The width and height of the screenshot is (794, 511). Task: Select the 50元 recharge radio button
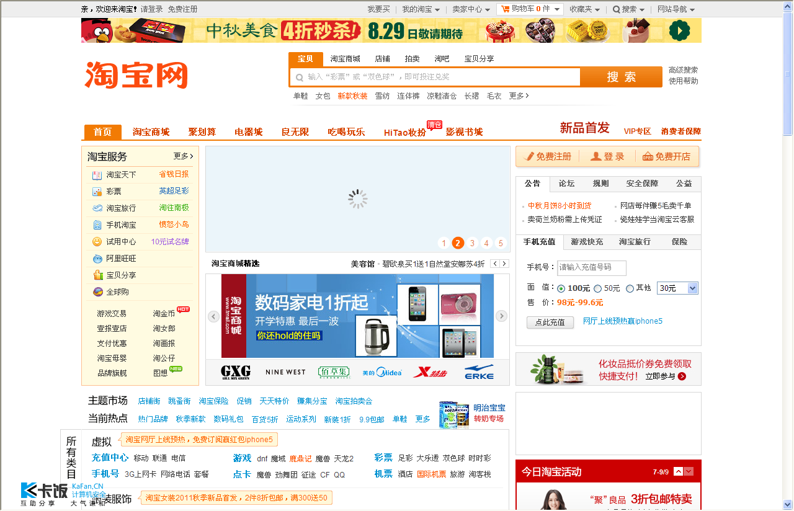598,288
